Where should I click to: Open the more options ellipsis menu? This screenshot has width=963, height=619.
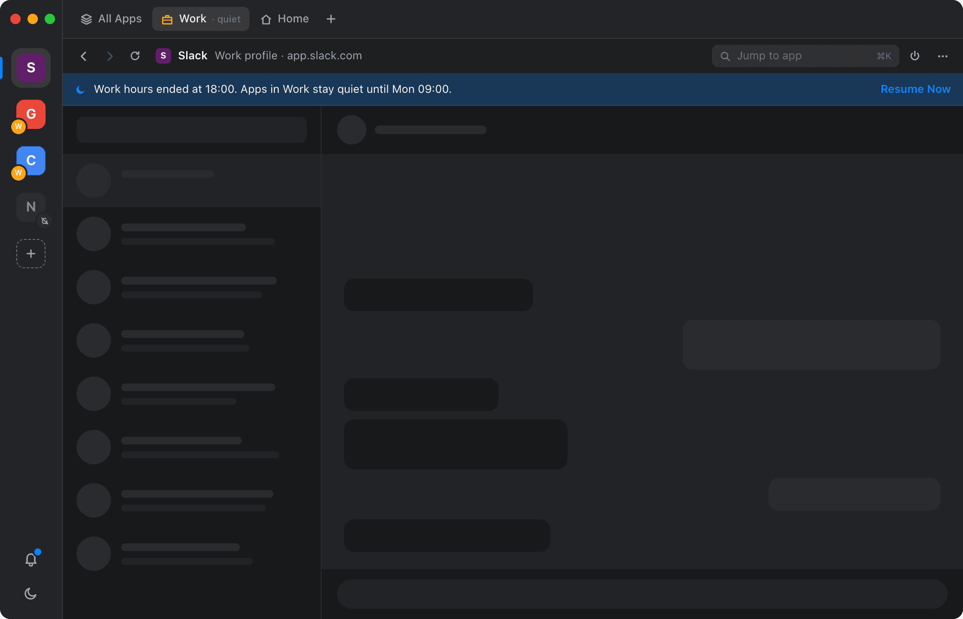[x=943, y=56]
